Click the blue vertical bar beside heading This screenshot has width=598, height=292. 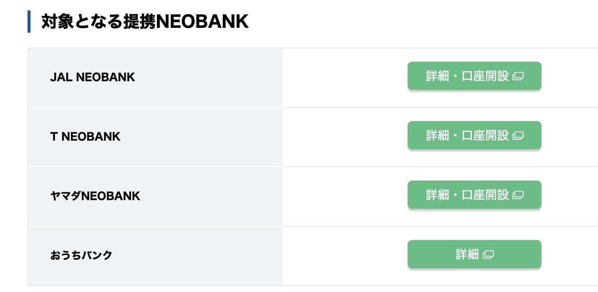point(29,22)
